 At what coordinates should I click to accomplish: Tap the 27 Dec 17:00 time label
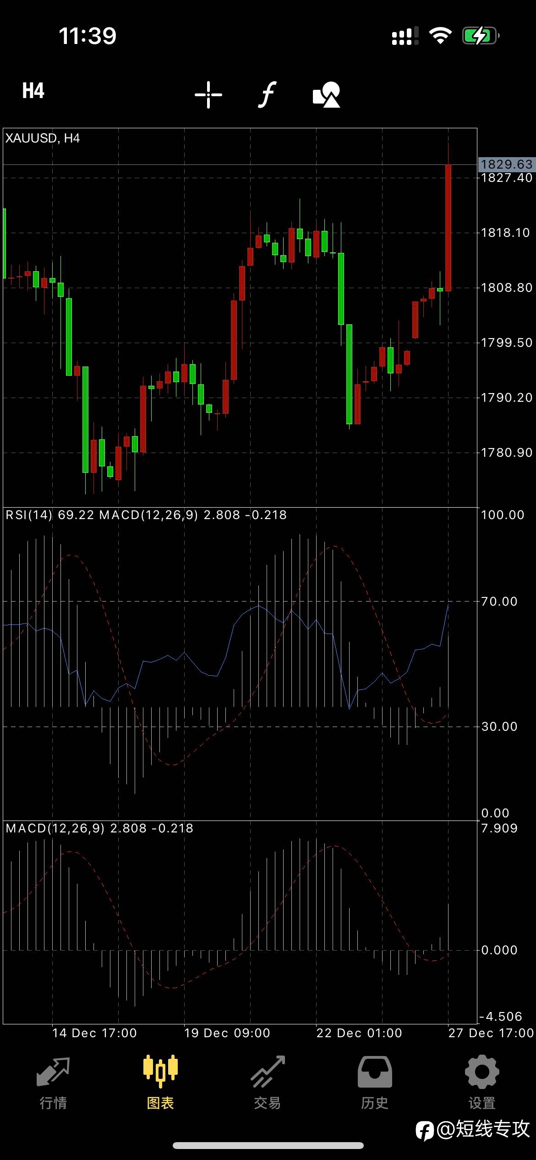coord(491,1033)
